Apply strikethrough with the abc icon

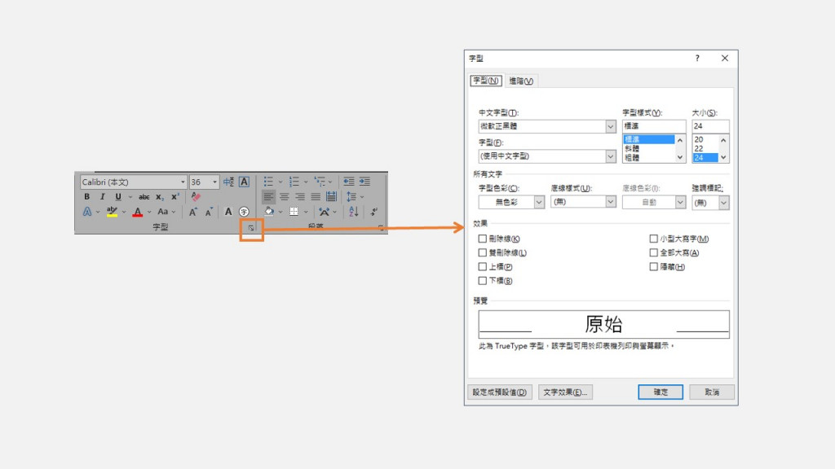point(144,197)
